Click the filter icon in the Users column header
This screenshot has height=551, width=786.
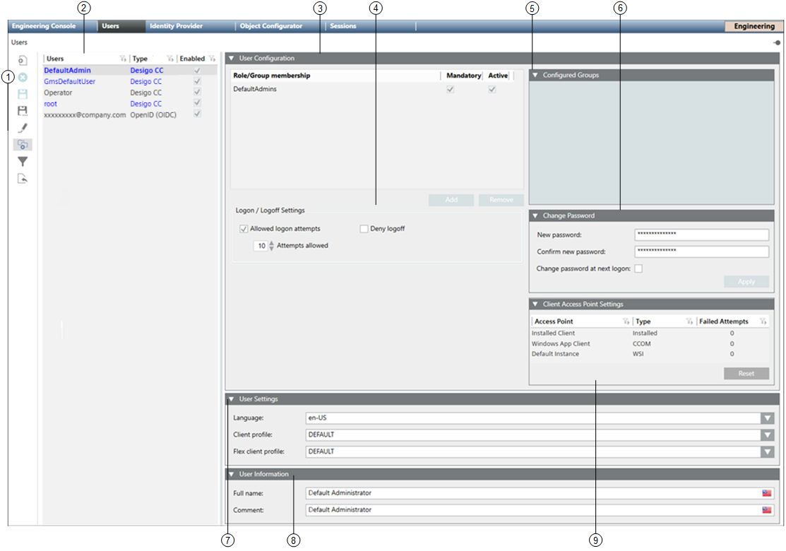123,59
